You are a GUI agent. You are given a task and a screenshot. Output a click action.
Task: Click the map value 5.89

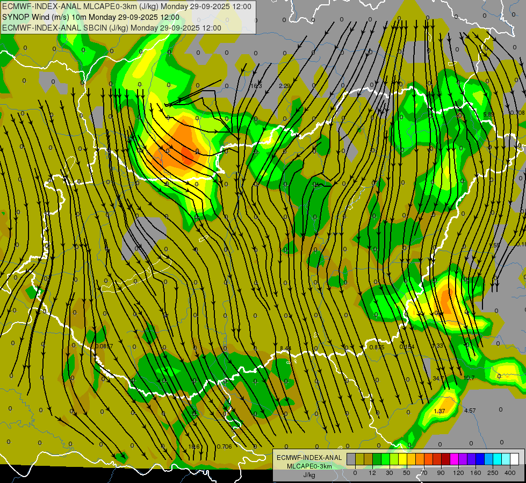click(488, 115)
